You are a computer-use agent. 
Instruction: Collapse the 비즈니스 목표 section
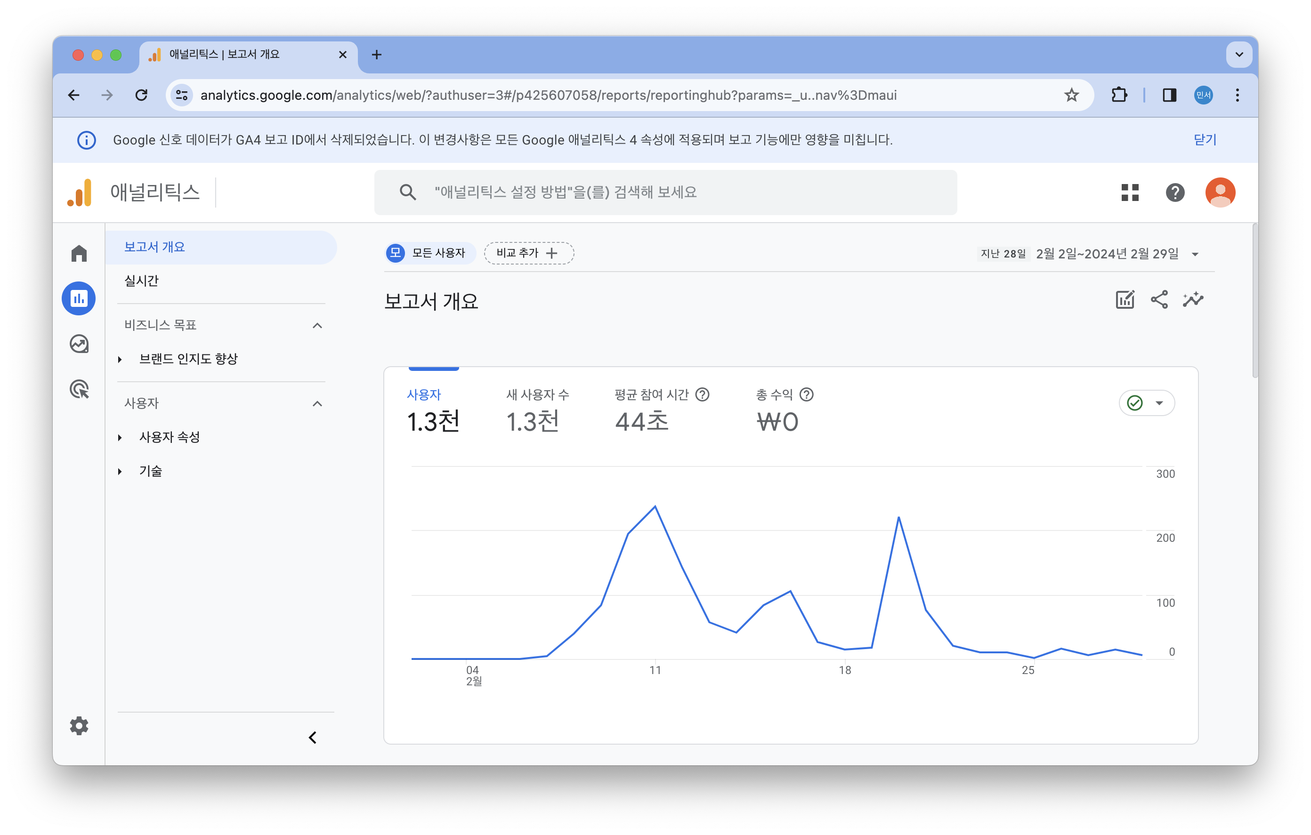tap(317, 326)
